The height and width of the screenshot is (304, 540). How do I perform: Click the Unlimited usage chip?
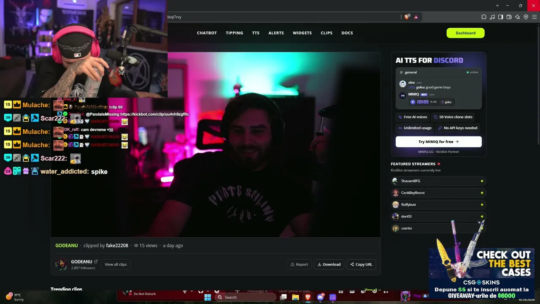pyautogui.click(x=415, y=128)
